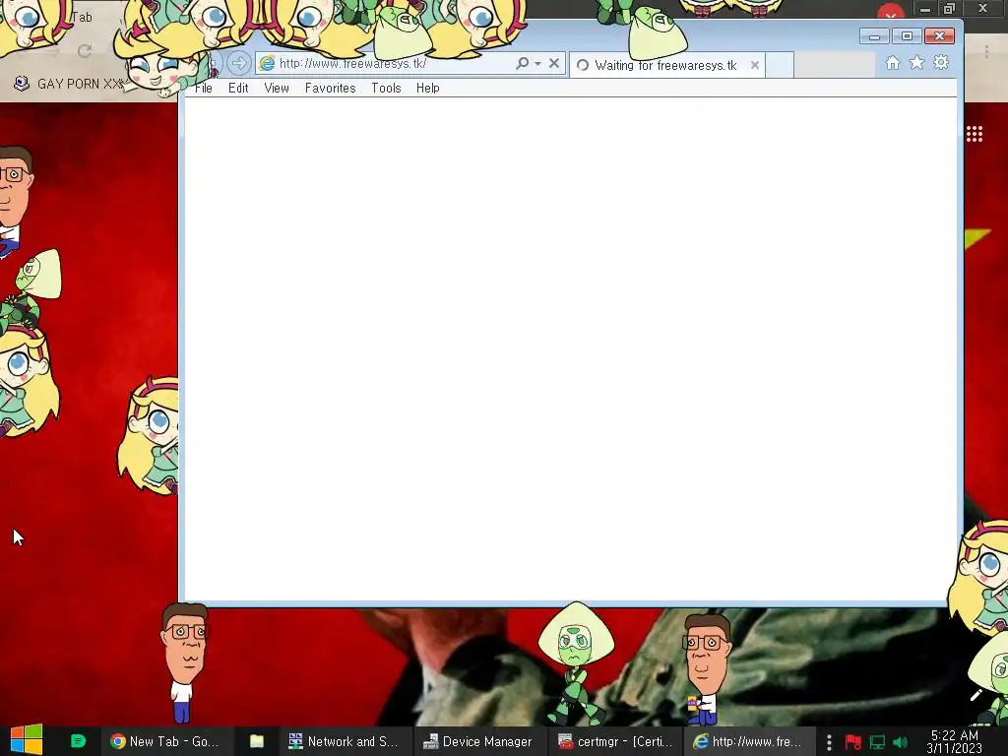Open the Chrome three-dot menu

click(x=986, y=51)
